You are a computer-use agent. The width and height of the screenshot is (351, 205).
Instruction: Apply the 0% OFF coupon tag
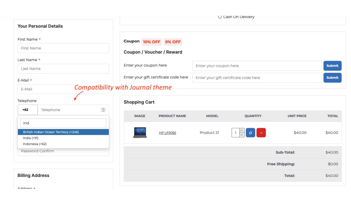[173, 42]
